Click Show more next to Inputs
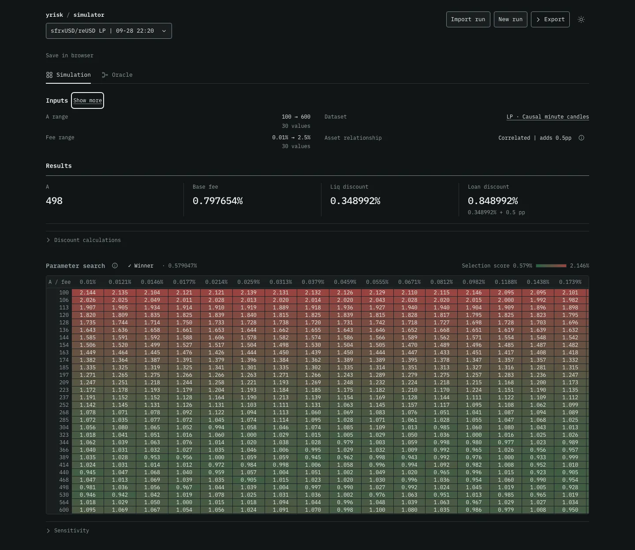This screenshot has width=635, height=550. pos(87,100)
